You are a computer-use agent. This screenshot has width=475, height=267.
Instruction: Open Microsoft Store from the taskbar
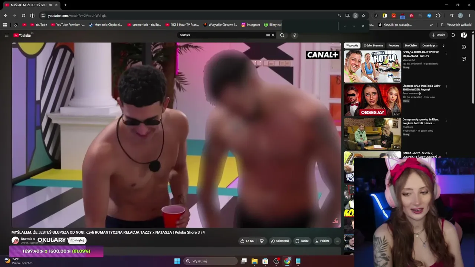pyautogui.click(x=265, y=261)
